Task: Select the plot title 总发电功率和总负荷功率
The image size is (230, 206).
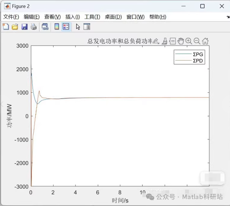Action: [120, 41]
